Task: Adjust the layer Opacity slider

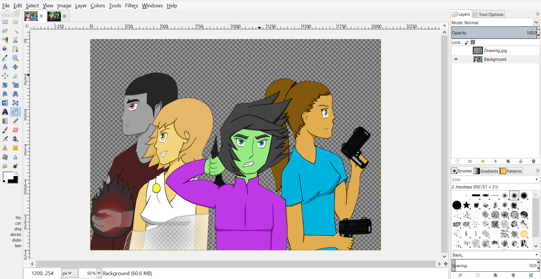Action: pos(494,33)
